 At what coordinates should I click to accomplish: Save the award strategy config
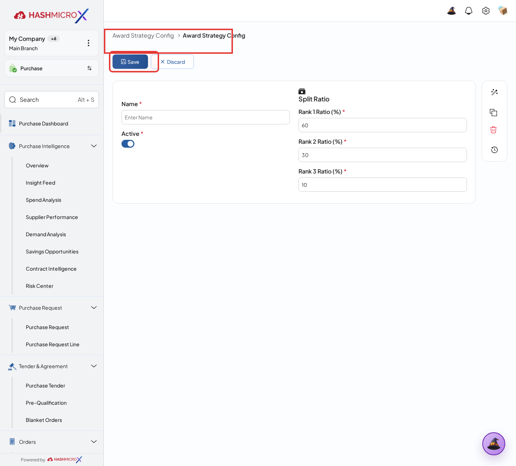130,62
